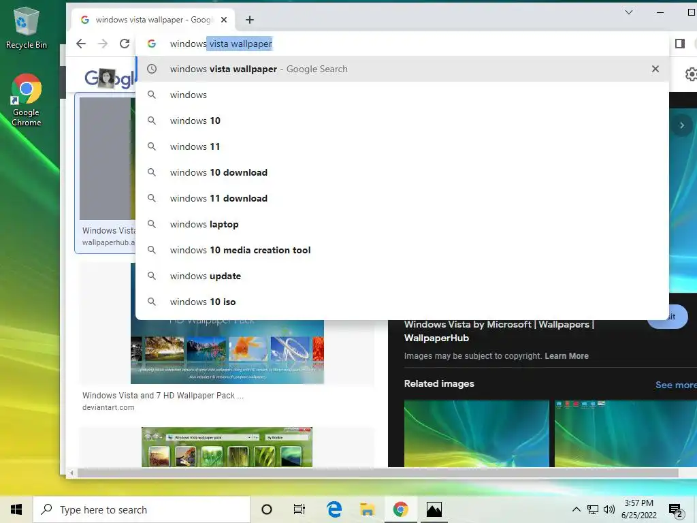Click the horizontal scrollbar's left arrow
Viewport: 697px width, 523px height.
(71, 473)
